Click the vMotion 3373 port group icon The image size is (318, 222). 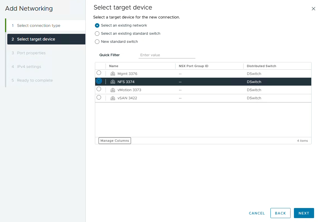[113, 90]
